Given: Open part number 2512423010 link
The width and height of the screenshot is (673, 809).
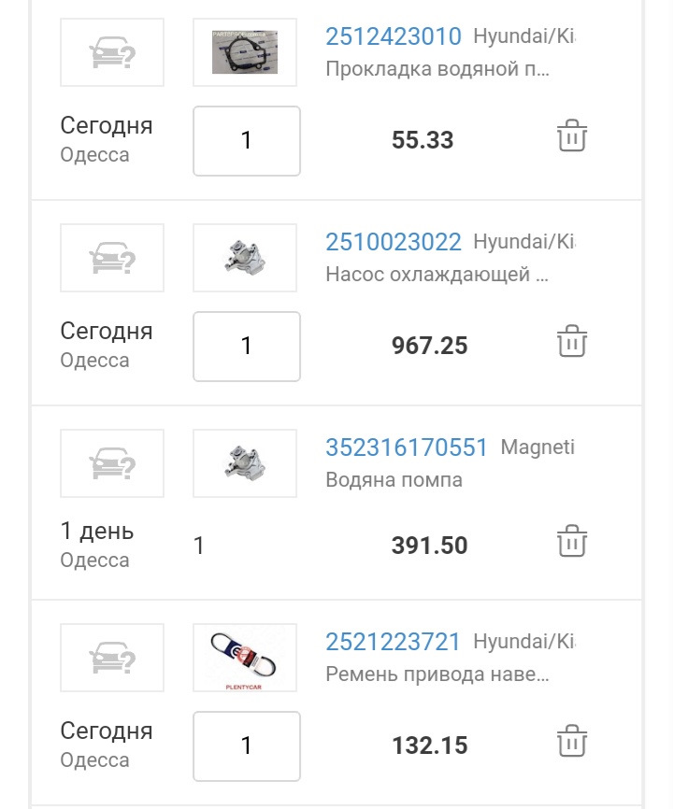Looking at the screenshot, I should pos(394,37).
